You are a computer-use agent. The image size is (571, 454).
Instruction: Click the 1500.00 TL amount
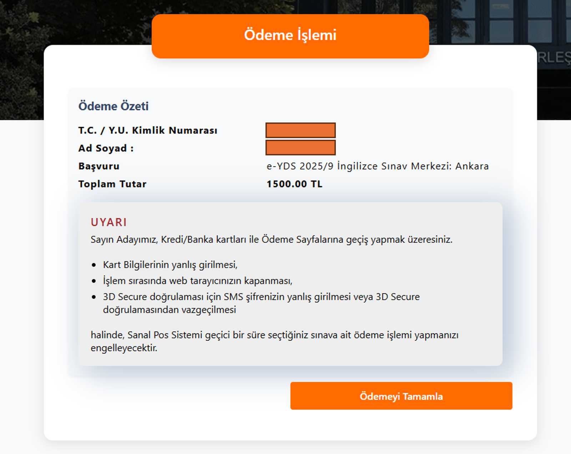(x=294, y=184)
